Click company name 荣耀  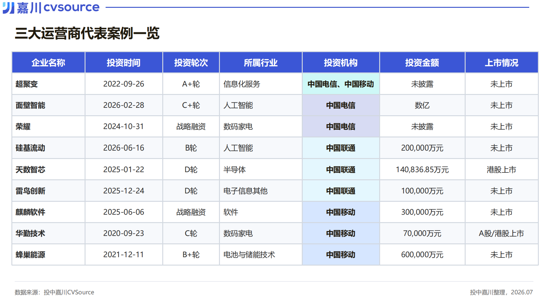23,127
